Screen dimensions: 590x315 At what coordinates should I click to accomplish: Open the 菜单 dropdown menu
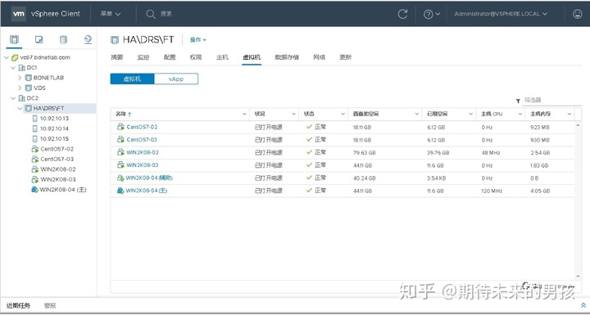pos(111,14)
